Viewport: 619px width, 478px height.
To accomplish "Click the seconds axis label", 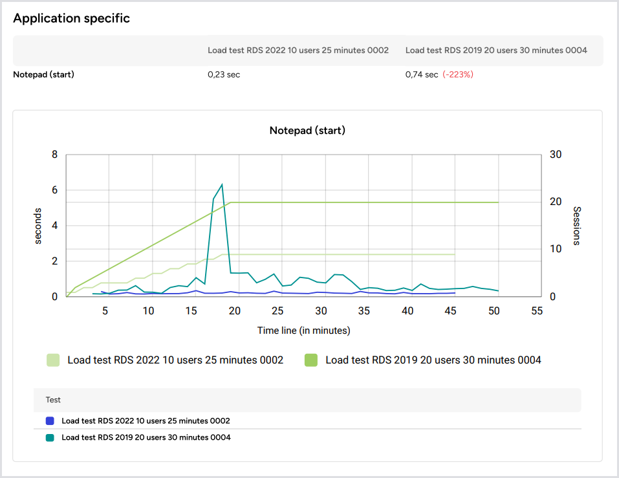I will 38,224.
